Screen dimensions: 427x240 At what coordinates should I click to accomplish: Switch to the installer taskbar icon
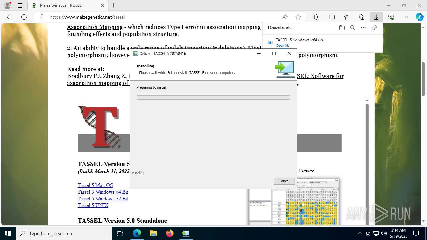[x=186, y=233]
